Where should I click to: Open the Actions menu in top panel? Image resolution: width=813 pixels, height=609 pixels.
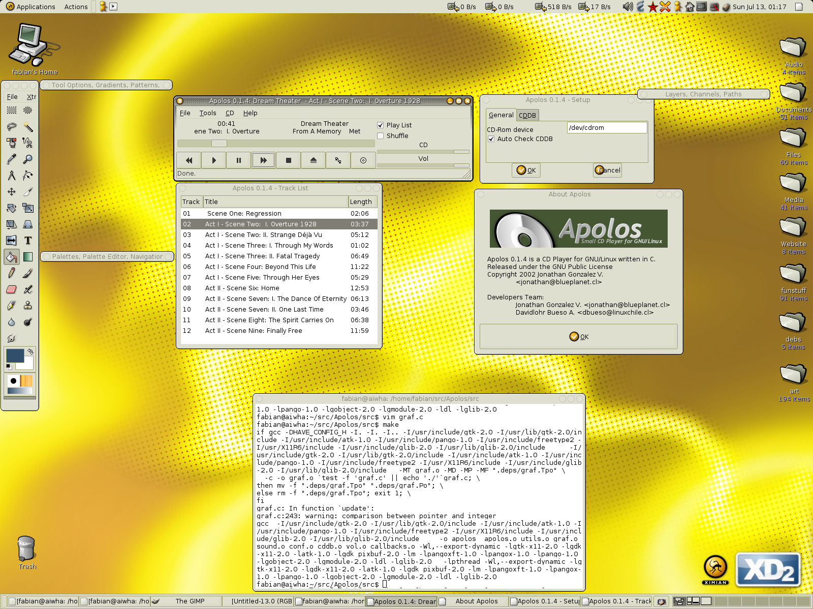coord(76,7)
